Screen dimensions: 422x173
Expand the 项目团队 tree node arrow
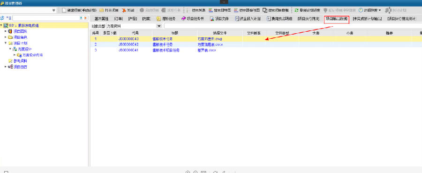click(x=5, y=31)
